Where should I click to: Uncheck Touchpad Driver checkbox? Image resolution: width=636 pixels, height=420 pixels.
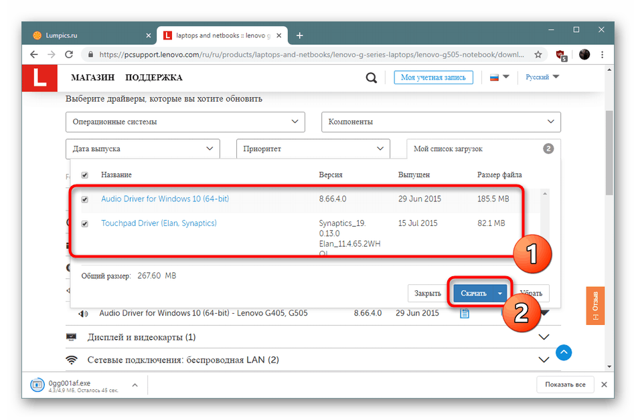pos(85,223)
